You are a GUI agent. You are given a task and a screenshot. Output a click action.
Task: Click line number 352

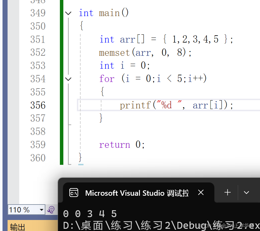click(x=38, y=52)
